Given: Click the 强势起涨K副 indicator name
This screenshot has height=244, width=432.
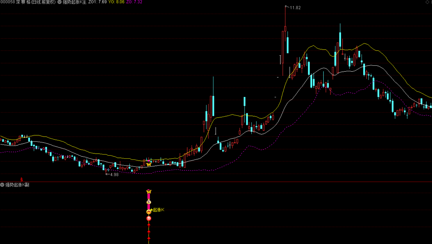Looking at the screenshot, I should click(17, 185).
